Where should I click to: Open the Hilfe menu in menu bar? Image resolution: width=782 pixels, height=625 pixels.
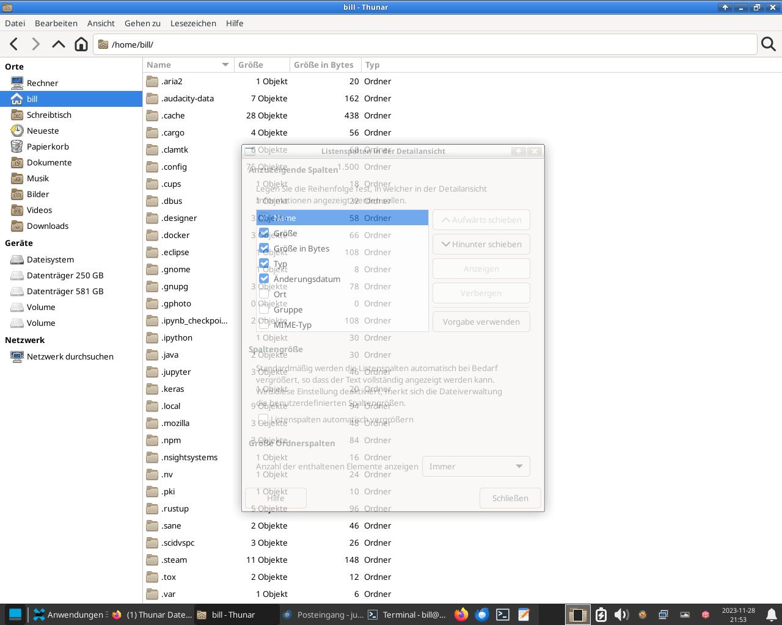coord(235,23)
